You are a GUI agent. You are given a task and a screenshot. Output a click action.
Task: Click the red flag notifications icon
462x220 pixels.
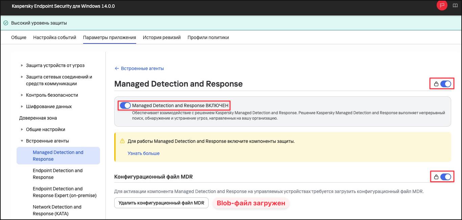tap(442, 5)
